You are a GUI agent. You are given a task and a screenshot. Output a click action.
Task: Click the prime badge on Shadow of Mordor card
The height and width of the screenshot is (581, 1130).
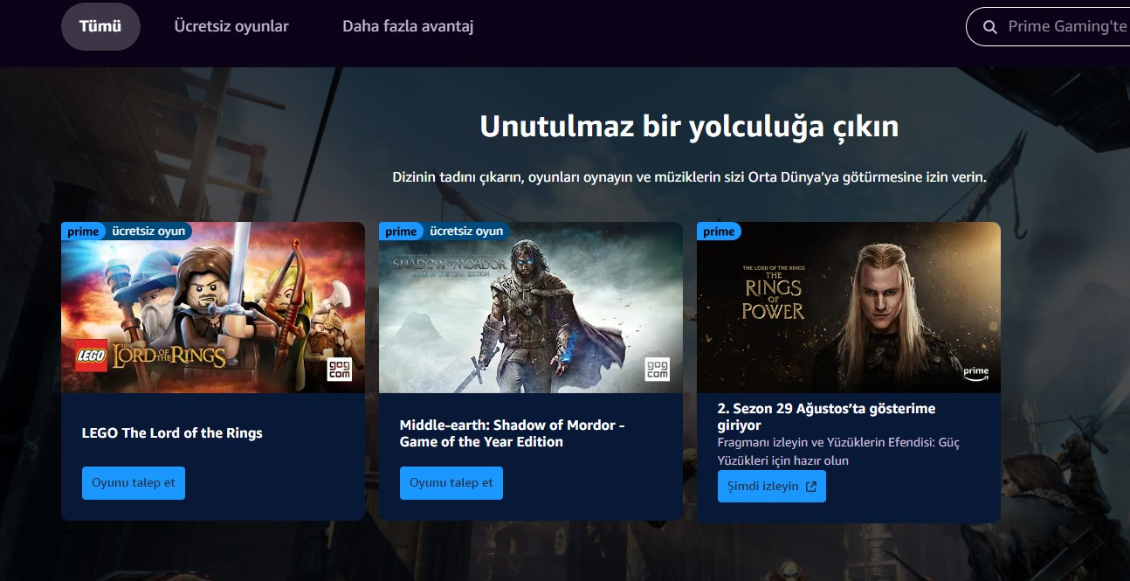(x=401, y=232)
